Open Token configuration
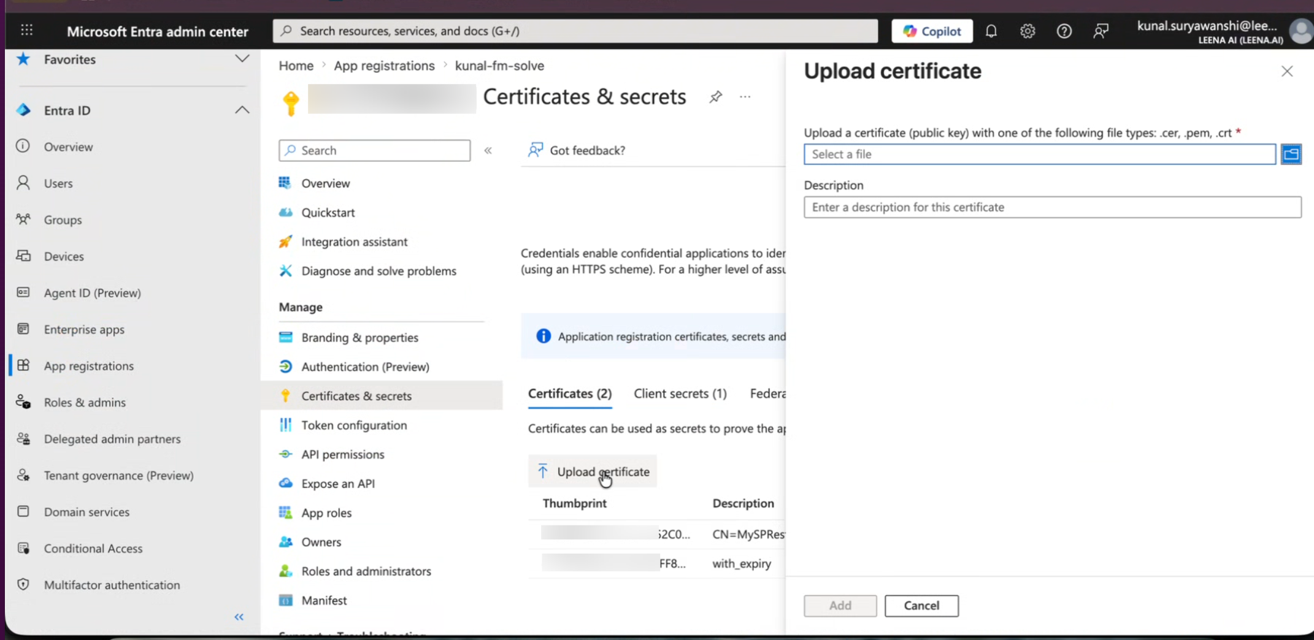 [x=354, y=425]
